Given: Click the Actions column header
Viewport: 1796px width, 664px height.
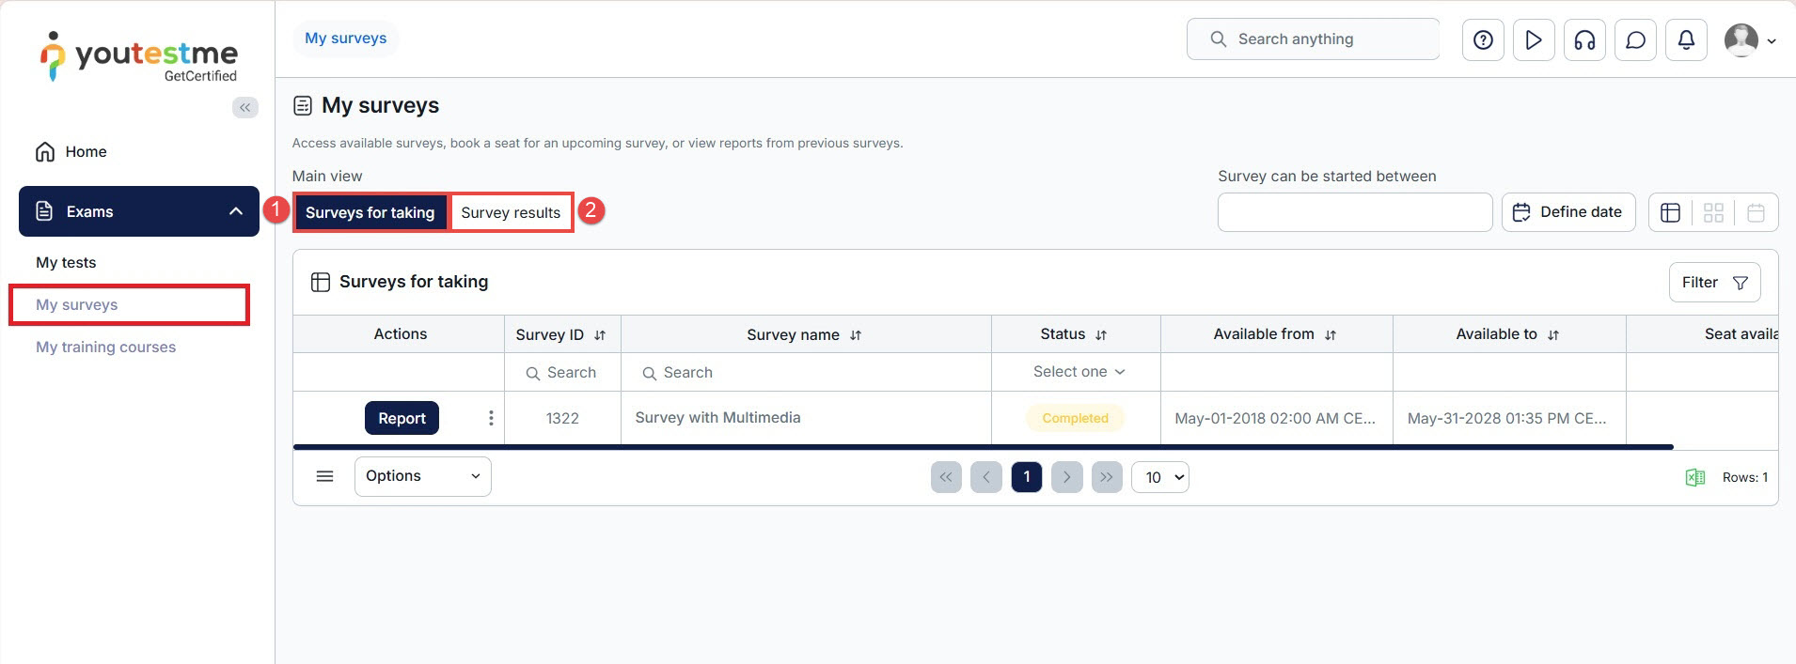Looking at the screenshot, I should (400, 334).
